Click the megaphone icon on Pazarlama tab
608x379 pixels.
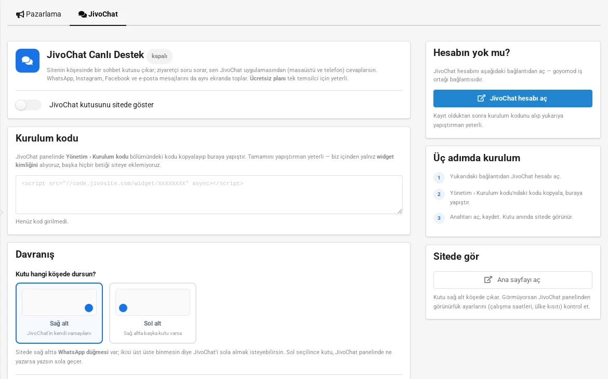coord(20,15)
